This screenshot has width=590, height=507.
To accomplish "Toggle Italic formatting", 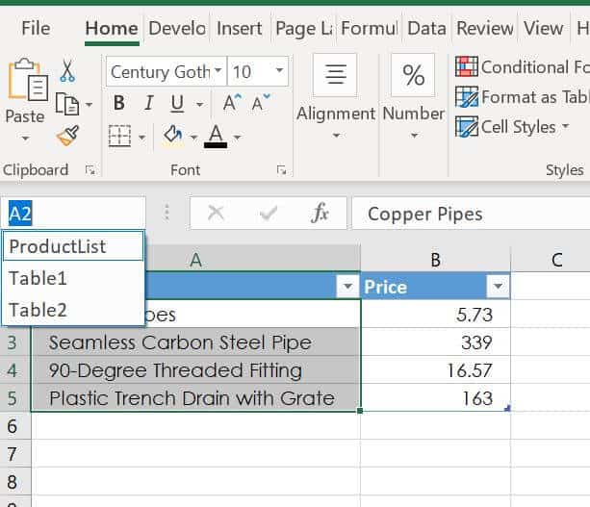I will [148, 103].
